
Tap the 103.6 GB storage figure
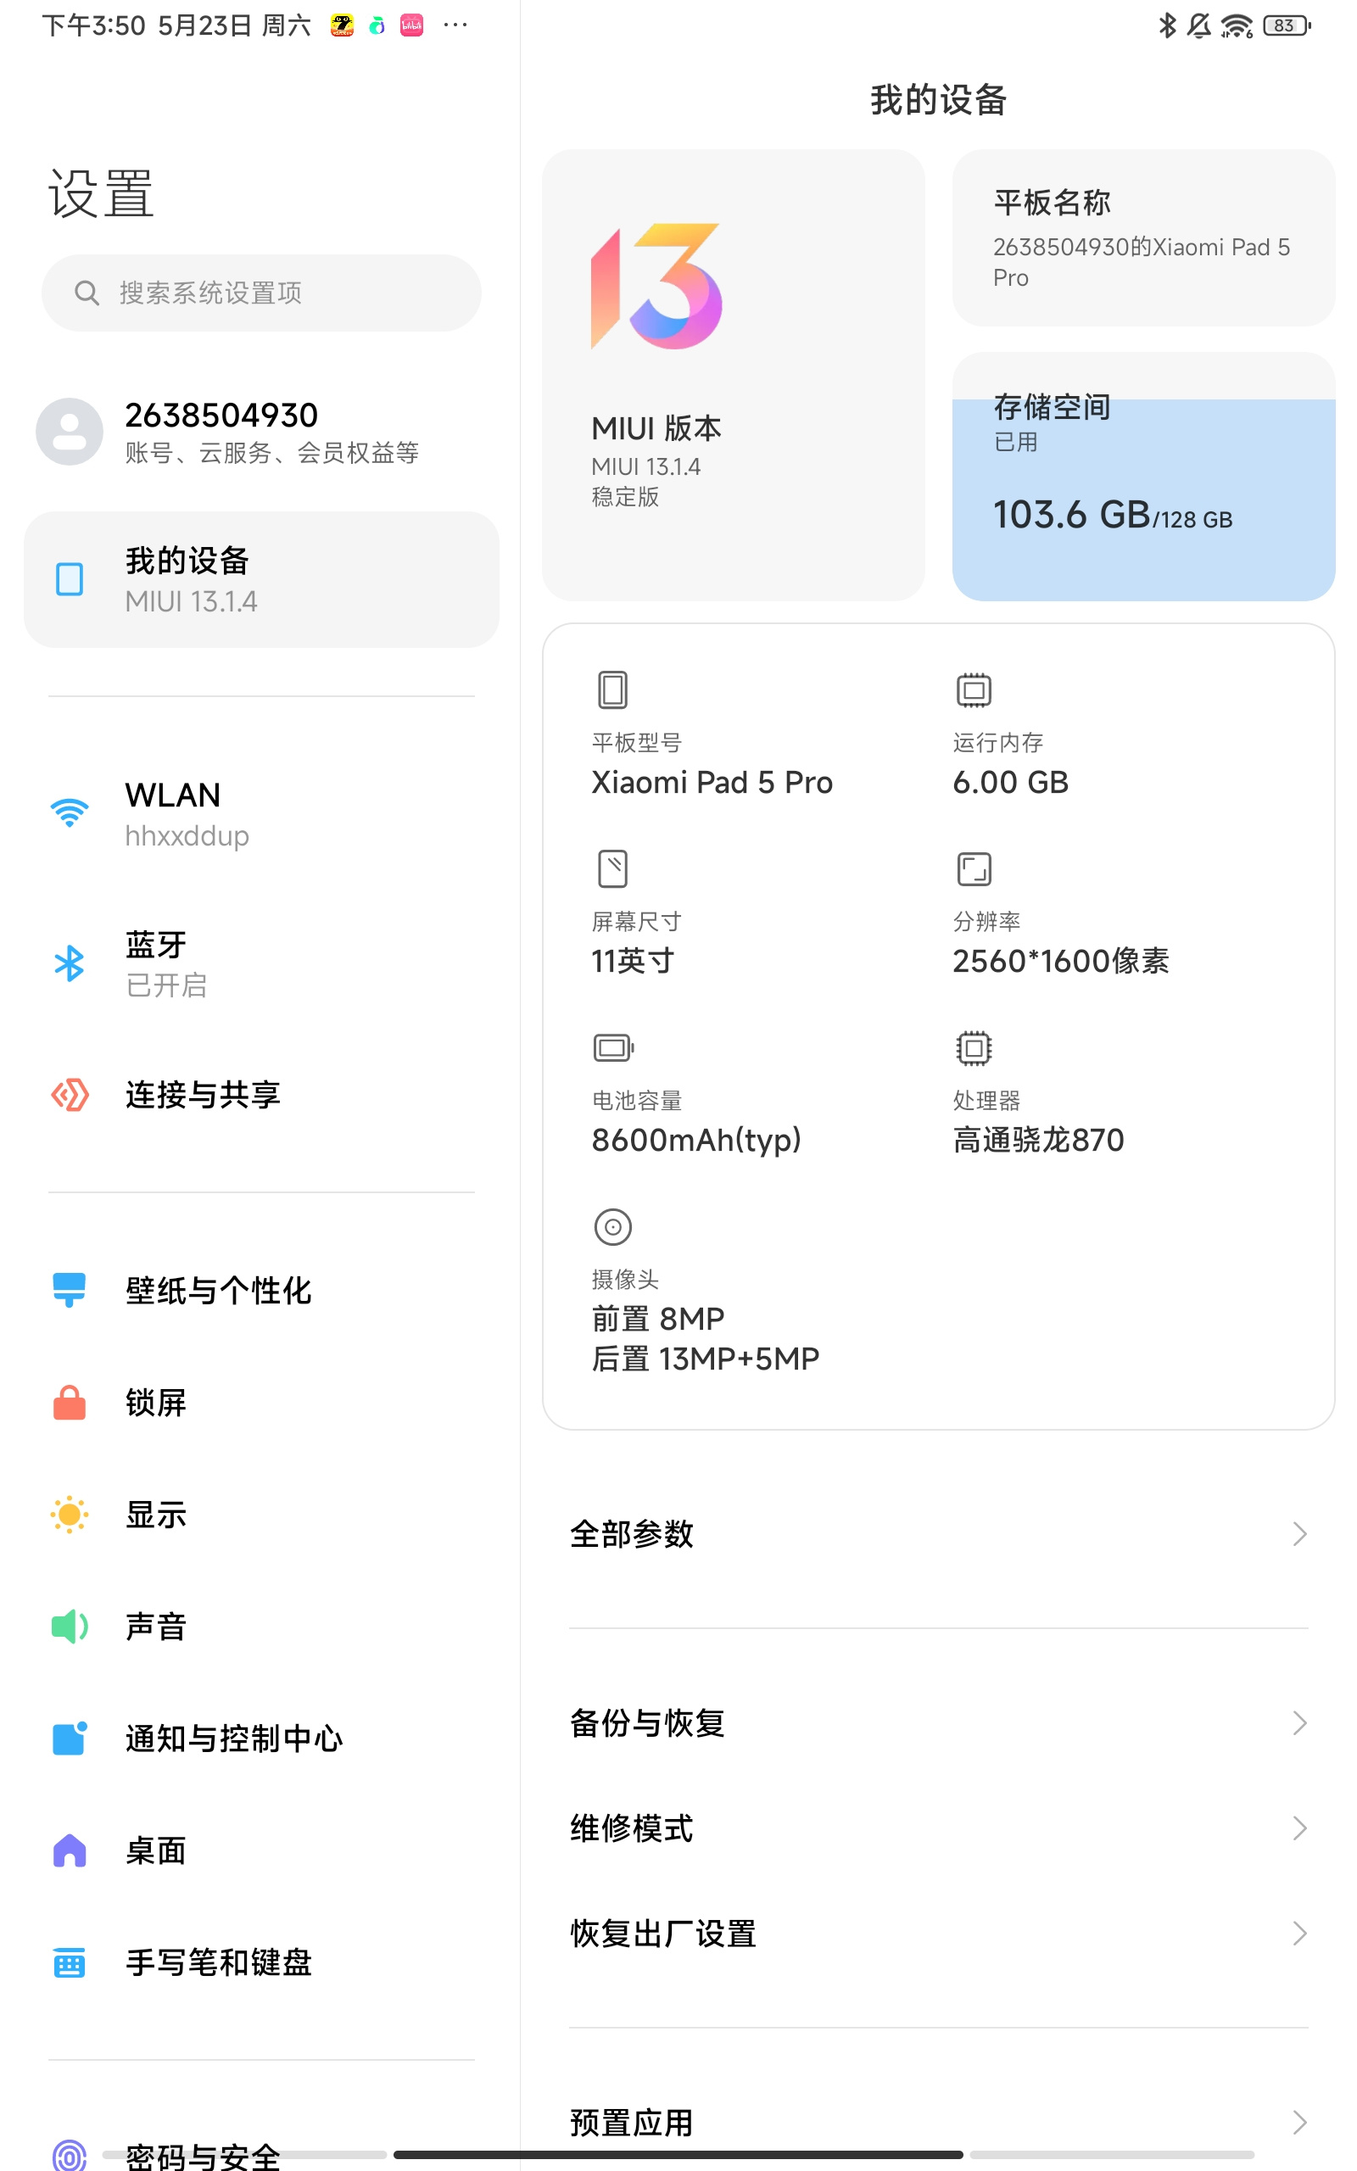[1070, 515]
